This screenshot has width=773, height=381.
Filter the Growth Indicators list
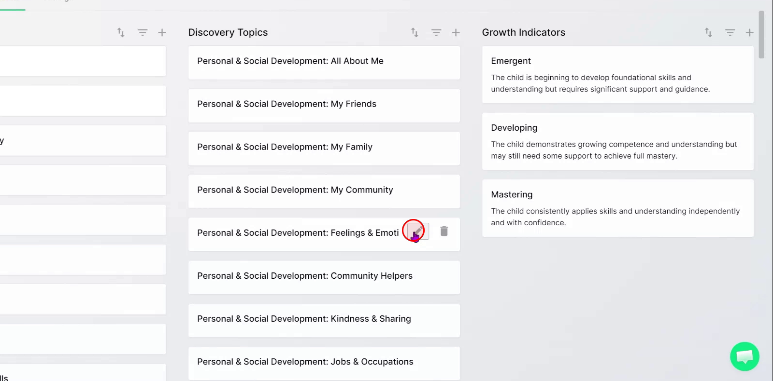[730, 32]
